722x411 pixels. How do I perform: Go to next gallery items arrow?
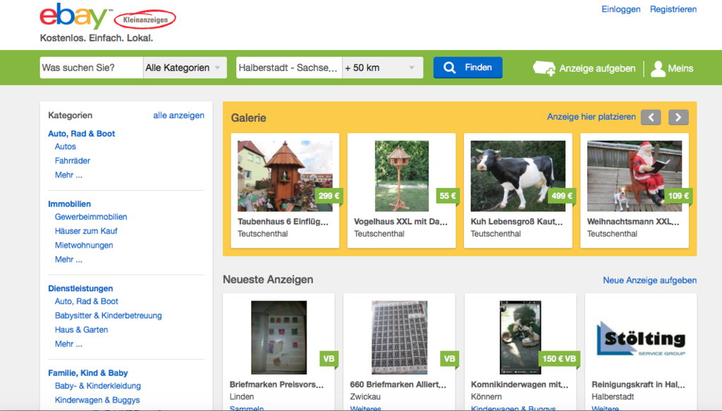(x=678, y=118)
